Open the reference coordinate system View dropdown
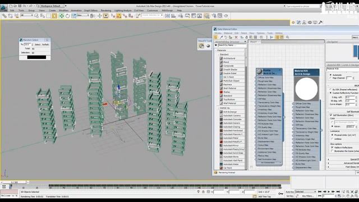359x202 pixels. tap(83, 16)
